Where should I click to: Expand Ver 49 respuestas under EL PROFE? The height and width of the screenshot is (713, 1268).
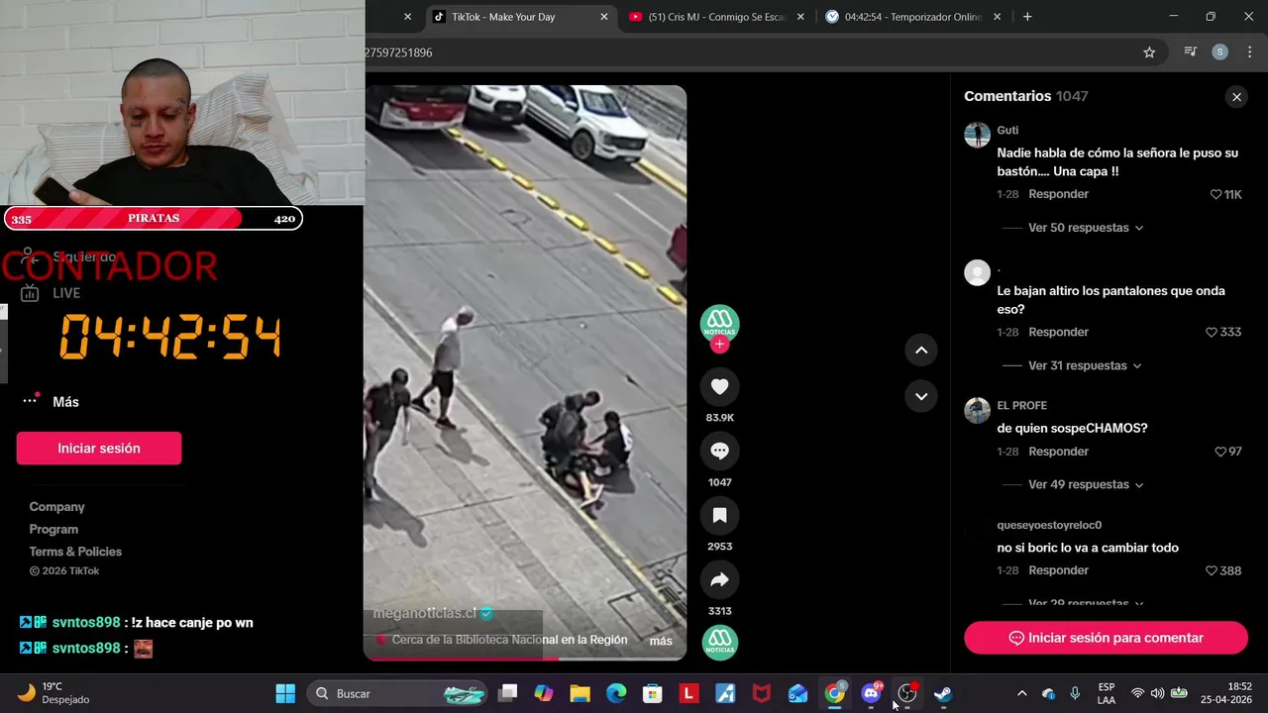(x=1086, y=484)
